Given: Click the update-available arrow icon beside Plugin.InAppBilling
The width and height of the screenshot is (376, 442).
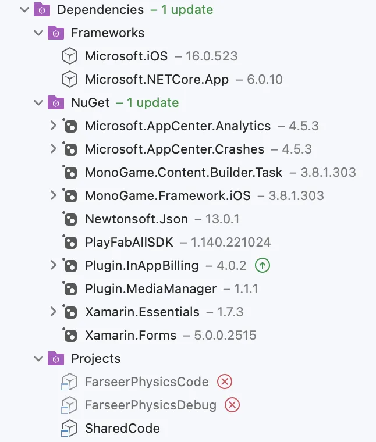Looking at the screenshot, I should pyautogui.click(x=263, y=266).
